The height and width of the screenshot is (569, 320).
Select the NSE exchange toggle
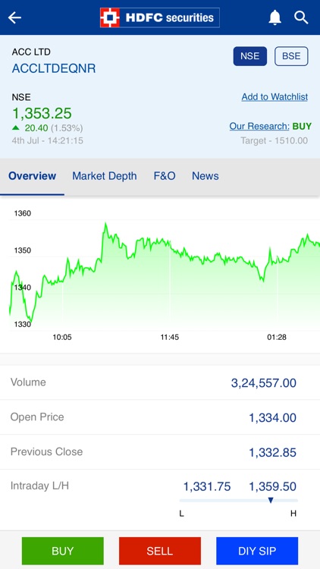pos(250,56)
